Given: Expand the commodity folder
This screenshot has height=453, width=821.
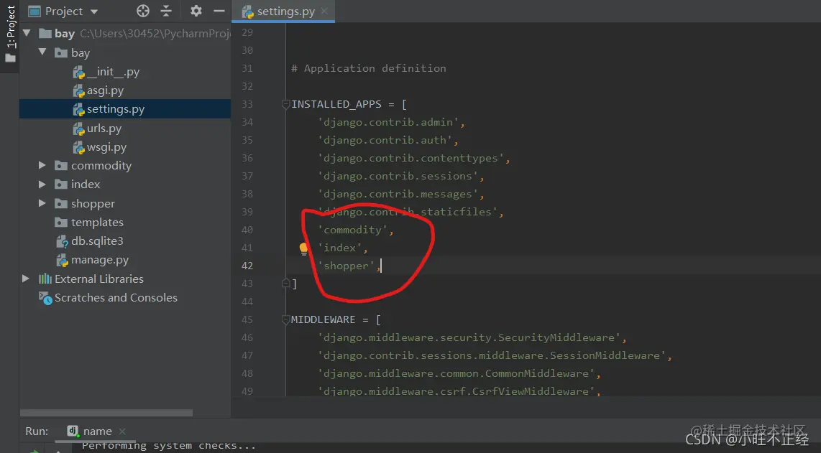Looking at the screenshot, I should click(42, 165).
